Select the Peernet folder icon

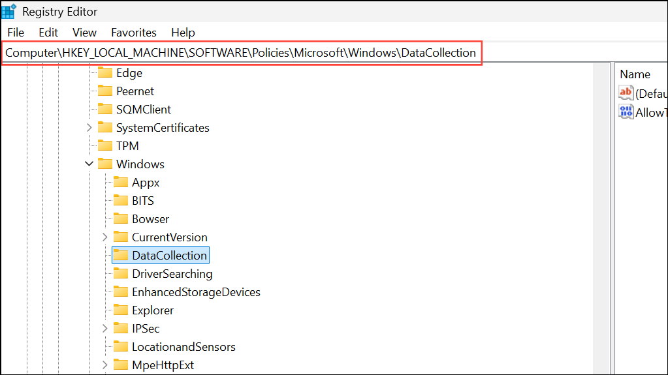tap(104, 91)
